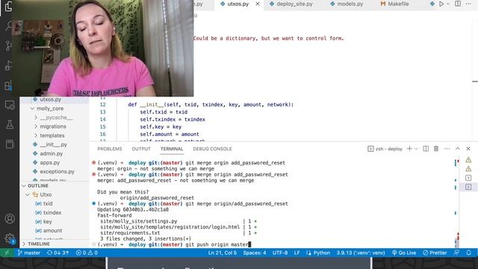Kill terminal with trash icon

pos(436,149)
